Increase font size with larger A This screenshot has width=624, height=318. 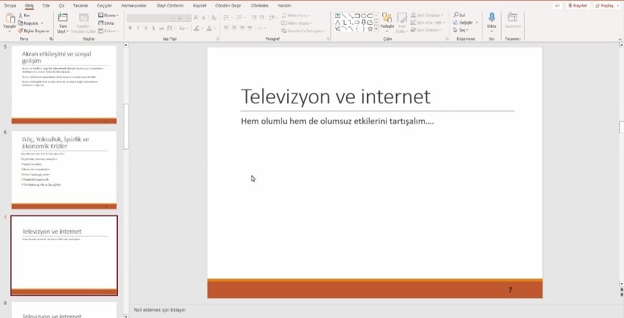click(x=196, y=18)
